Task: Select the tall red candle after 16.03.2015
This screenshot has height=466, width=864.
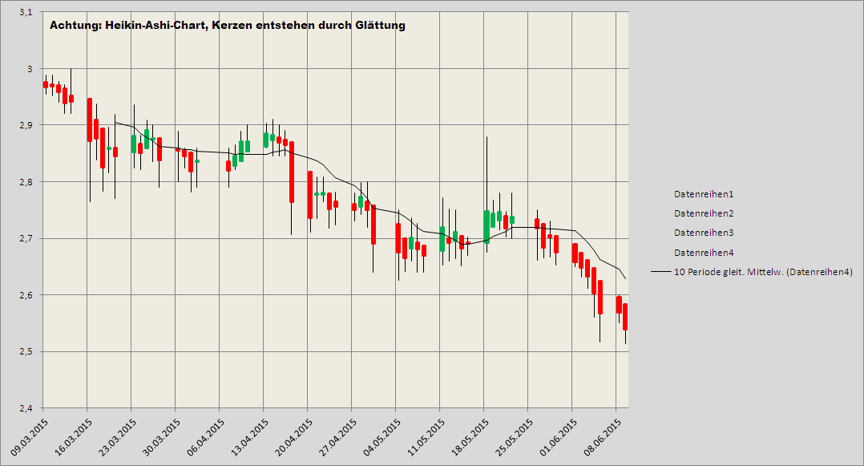Action: pyautogui.click(x=90, y=120)
